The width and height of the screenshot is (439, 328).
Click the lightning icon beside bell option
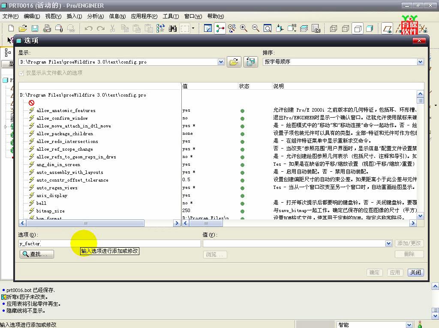point(32,203)
